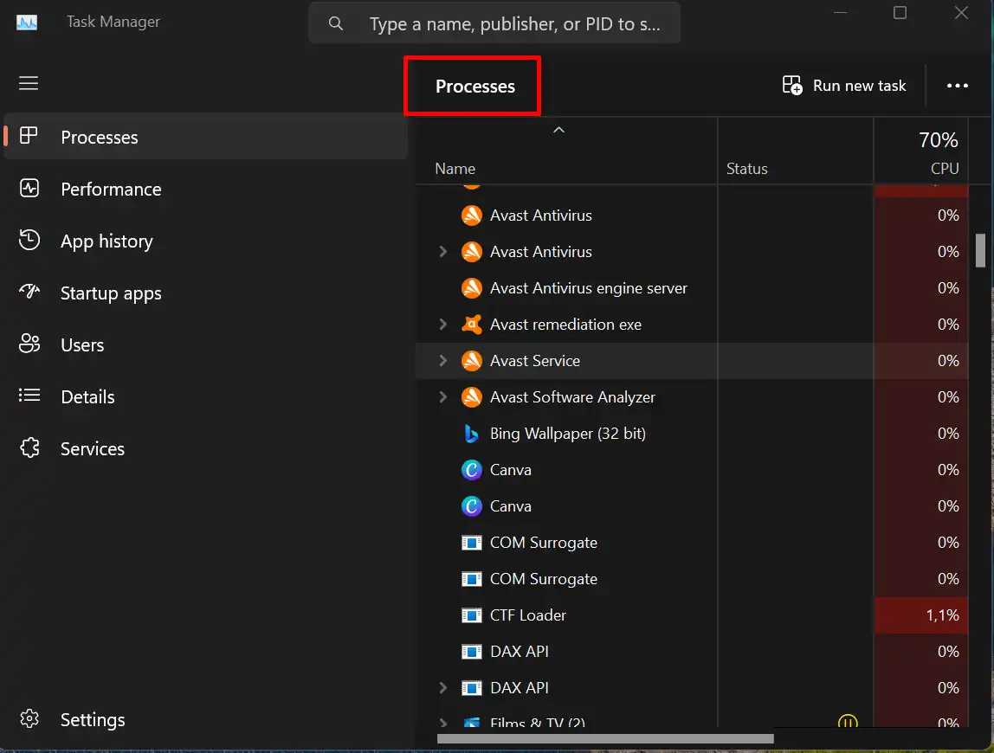Click the Run new task icon
This screenshot has width=994, height=753.
point(791,85)
